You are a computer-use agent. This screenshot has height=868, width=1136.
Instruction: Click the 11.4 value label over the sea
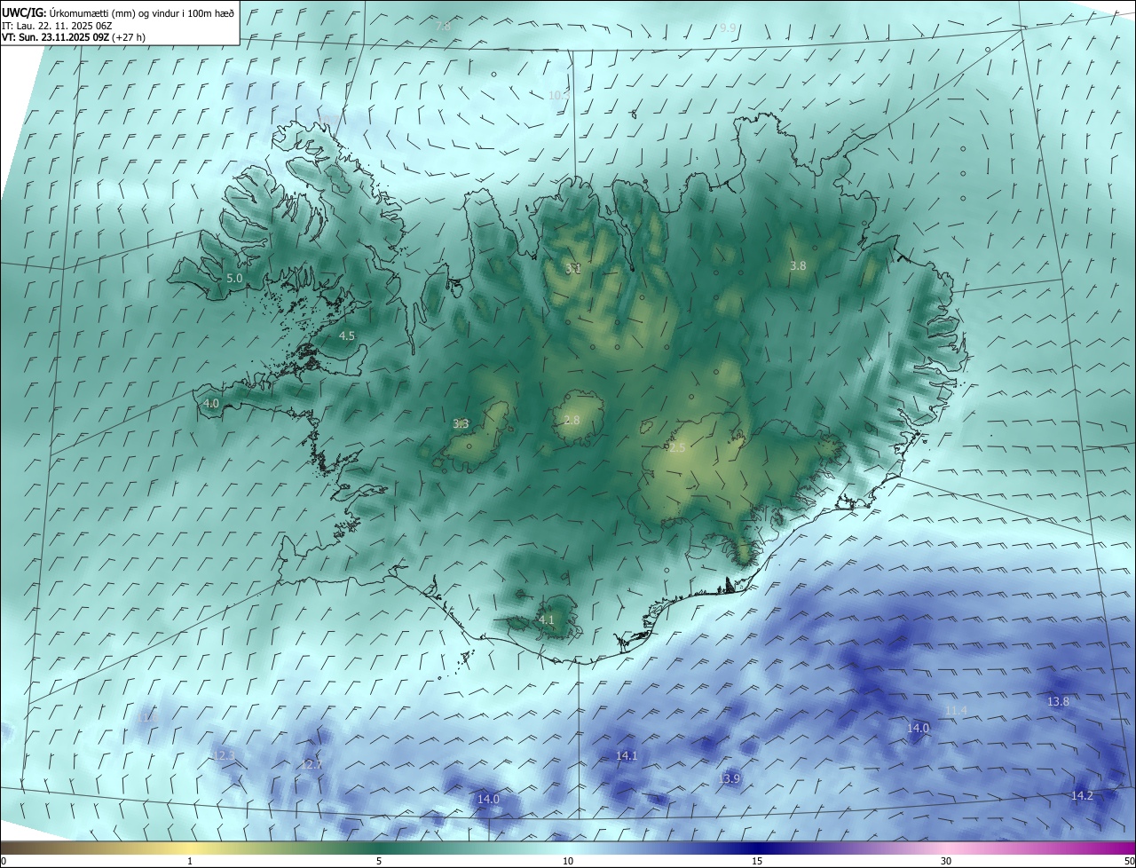tap(956, 711)
